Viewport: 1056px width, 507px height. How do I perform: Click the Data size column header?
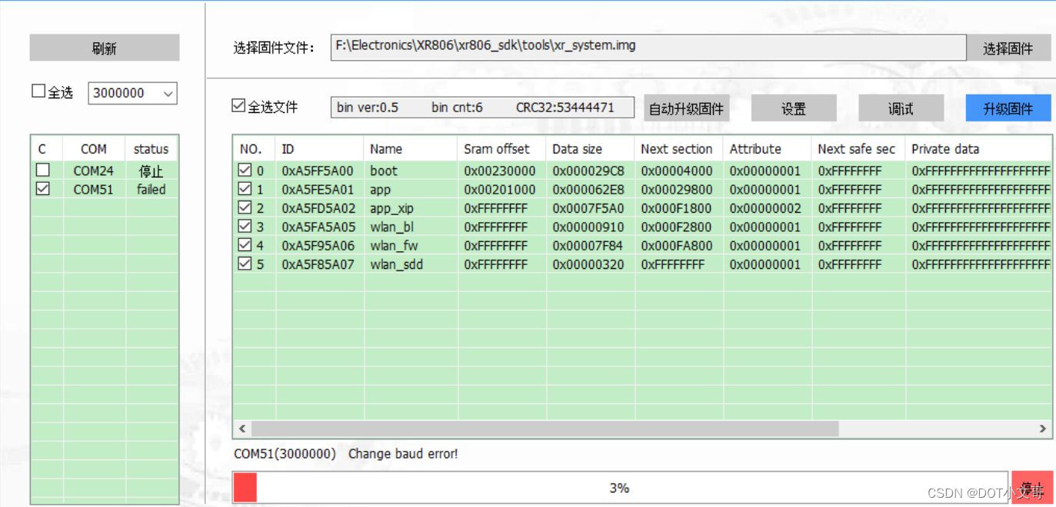[x=590, y=149]
